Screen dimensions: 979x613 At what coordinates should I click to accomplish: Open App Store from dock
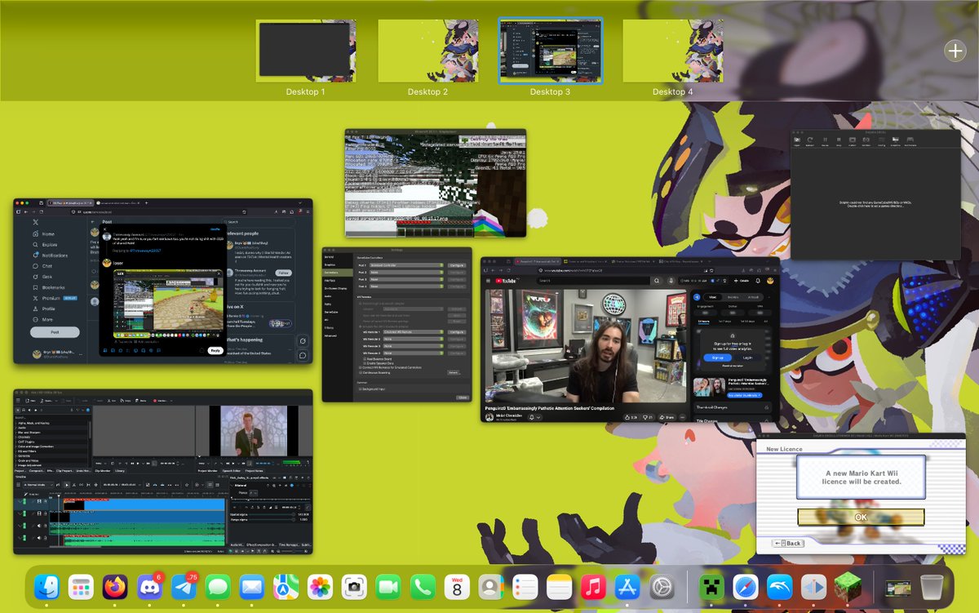pyautogui.click(x=627, y=588)
